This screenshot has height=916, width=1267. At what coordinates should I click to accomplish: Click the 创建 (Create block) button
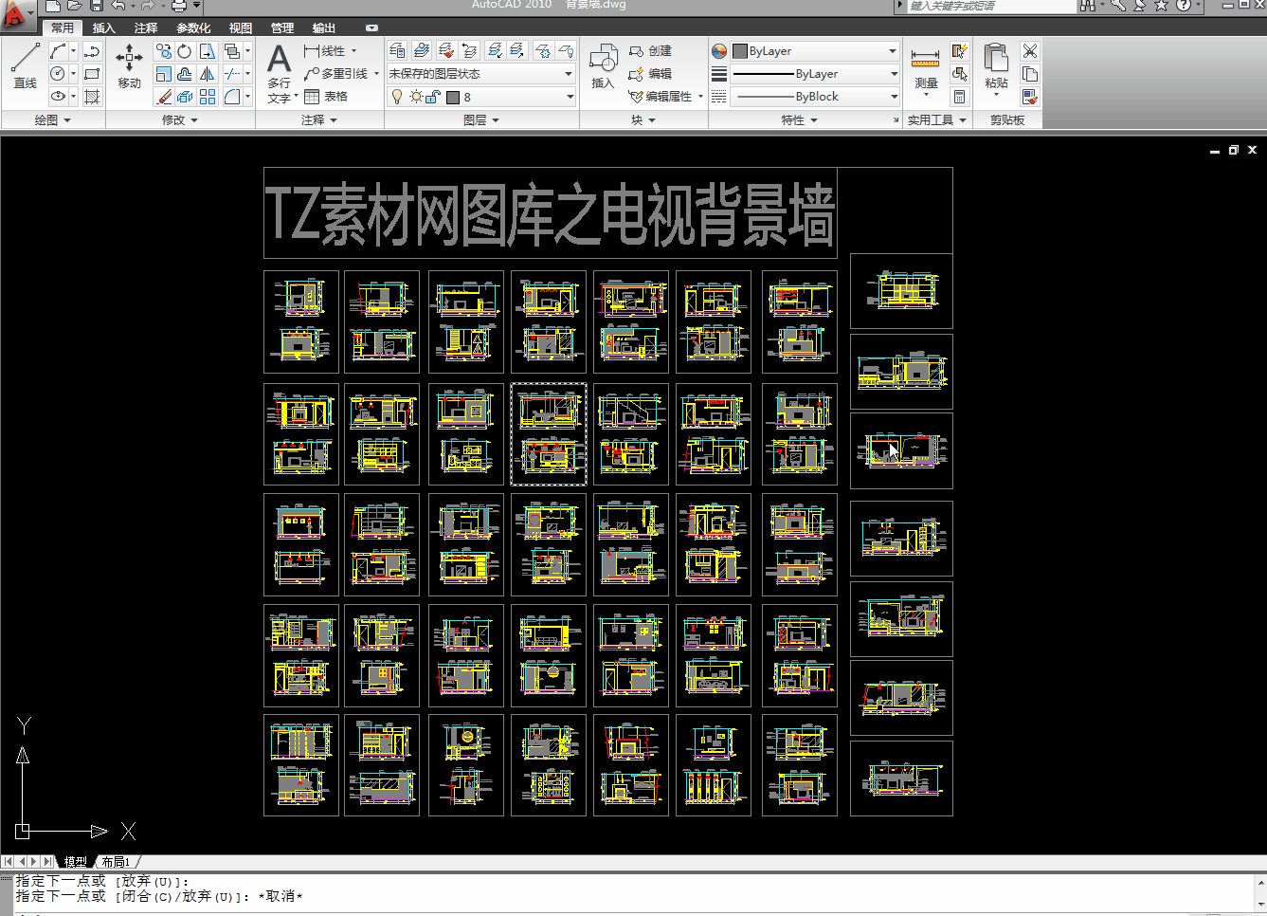click(650, 51)
